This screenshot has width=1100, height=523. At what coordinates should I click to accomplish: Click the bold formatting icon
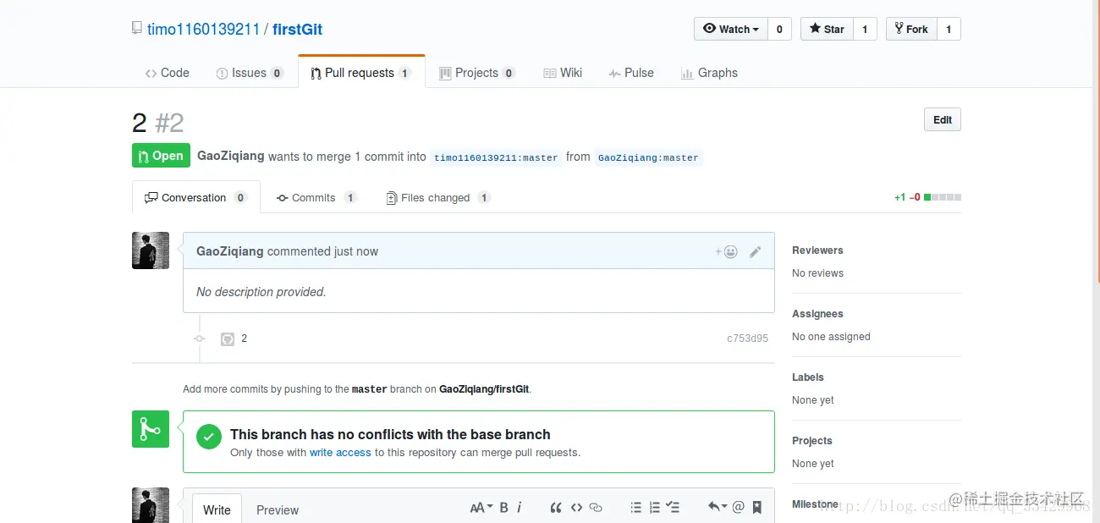click(503, 508)
